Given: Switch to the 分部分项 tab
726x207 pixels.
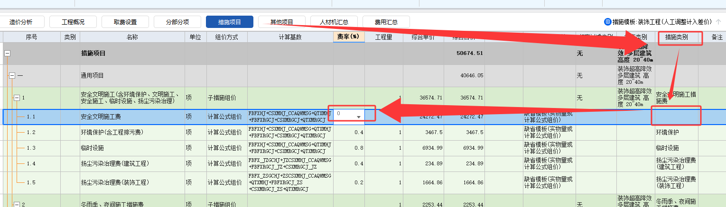Looking at the screenshot, I should click(x=177, y=22).
